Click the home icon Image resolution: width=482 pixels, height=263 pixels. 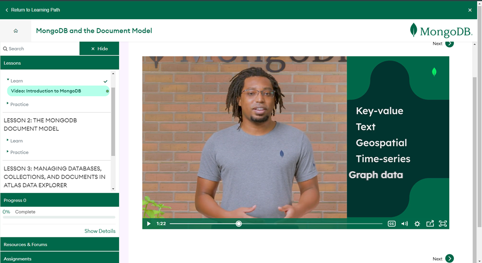pos(16,31)
